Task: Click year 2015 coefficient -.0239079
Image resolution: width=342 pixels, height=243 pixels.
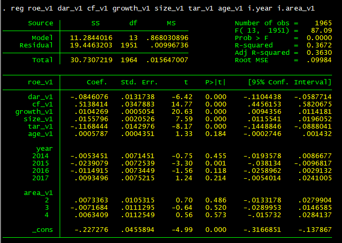Action: [x=89, y=163]
